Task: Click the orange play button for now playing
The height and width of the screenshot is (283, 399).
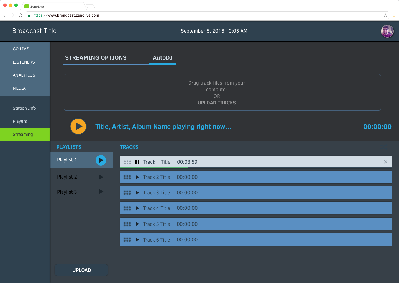Action: pyautogui.click(x=78, y=127)
